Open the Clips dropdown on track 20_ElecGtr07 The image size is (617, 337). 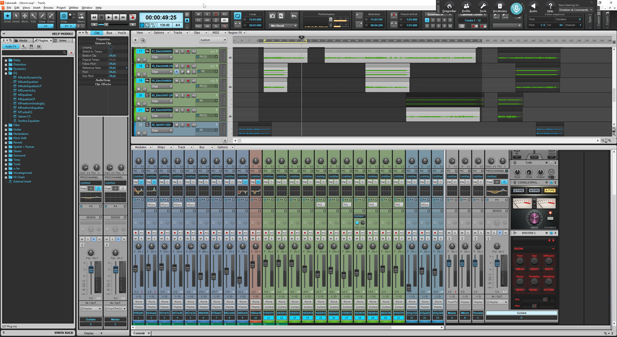click(x=171, y=101)
